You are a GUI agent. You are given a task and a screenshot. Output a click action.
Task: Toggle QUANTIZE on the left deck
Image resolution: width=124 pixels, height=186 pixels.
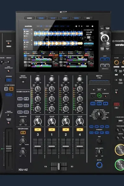pos(9,43)
